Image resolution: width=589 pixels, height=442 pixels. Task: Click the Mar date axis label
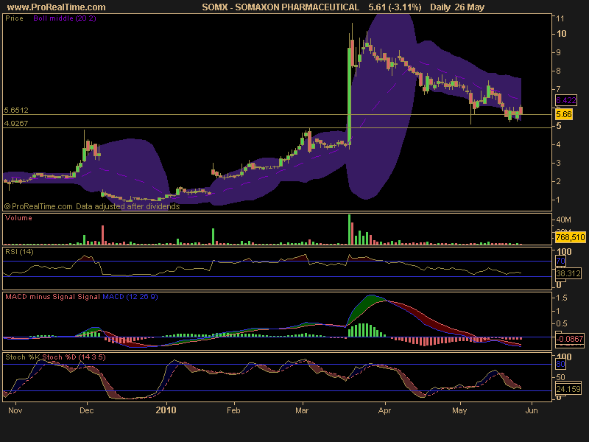(302, 410)
